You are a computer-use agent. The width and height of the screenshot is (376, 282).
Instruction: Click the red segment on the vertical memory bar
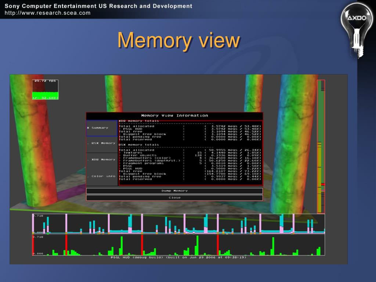tap(323, 184)
